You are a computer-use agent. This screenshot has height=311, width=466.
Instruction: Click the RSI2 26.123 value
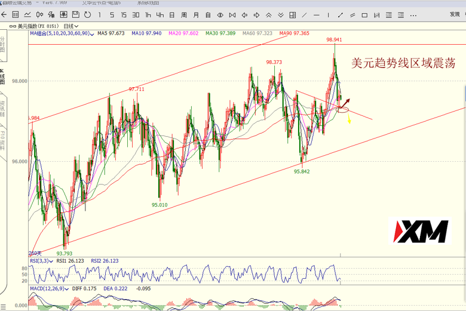point(105,261)
